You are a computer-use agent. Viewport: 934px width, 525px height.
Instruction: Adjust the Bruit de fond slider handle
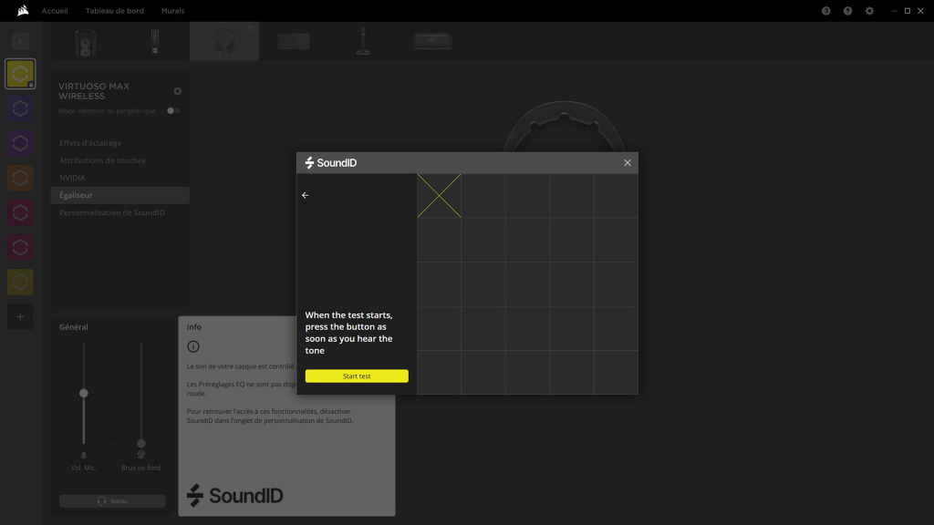[141, 444]
